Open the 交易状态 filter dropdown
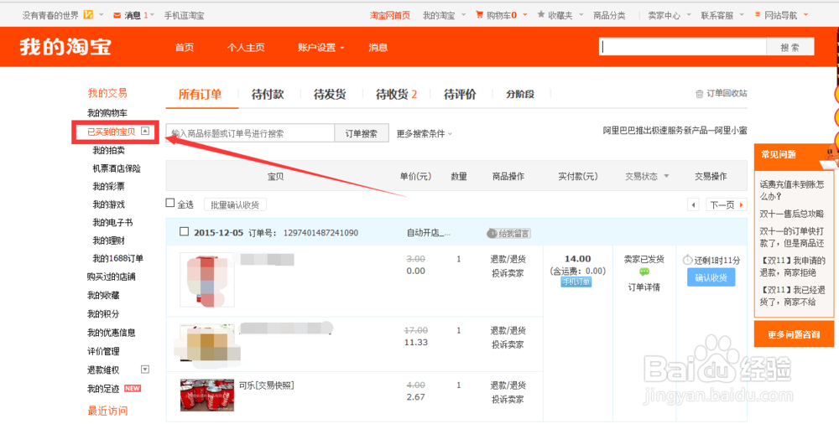Viewport: 839px width, 424px height. click(x=647, y=176)
